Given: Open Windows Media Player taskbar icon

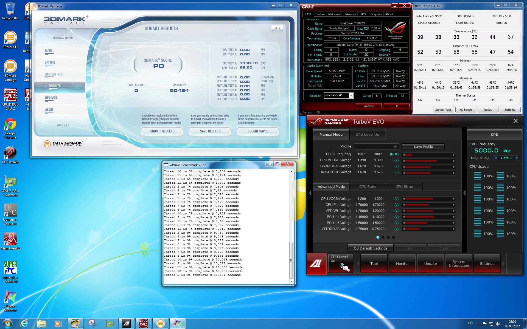Looking at the screenshot, I should (x=58, y=324).
